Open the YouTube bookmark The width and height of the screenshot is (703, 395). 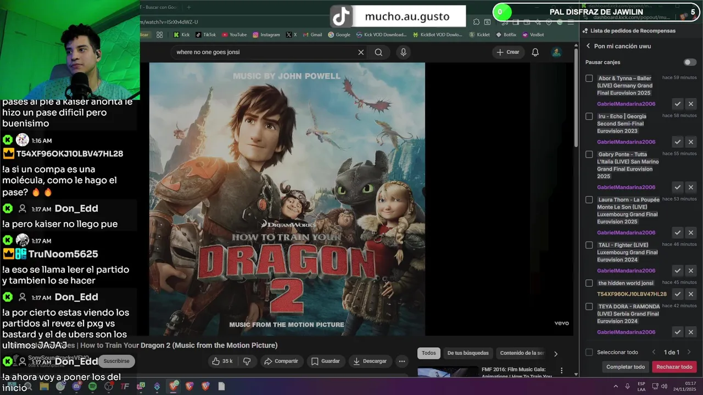coord(235,35)
